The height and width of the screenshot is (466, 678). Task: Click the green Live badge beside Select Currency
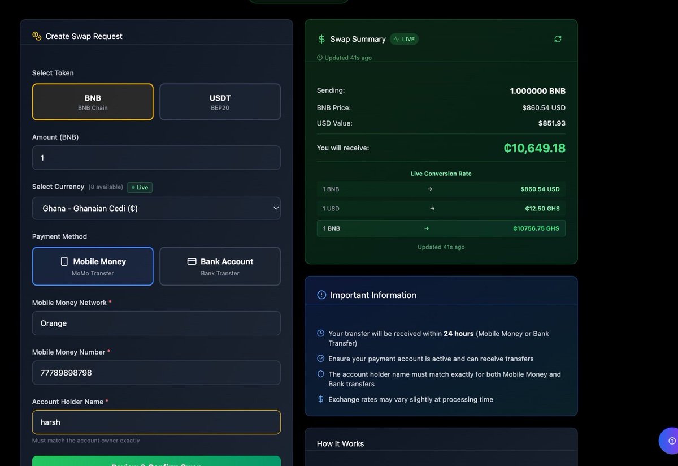140,187
